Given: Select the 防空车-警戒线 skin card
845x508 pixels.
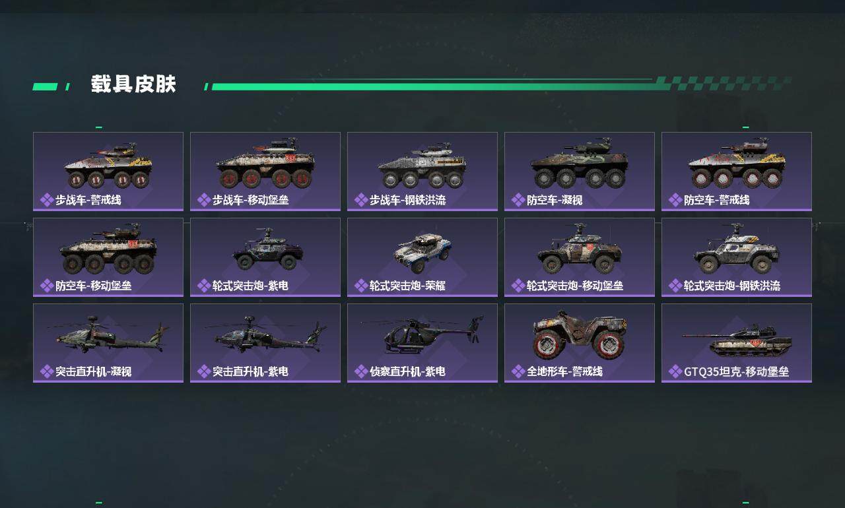Looking at the screenshot, I should point(737,172).
